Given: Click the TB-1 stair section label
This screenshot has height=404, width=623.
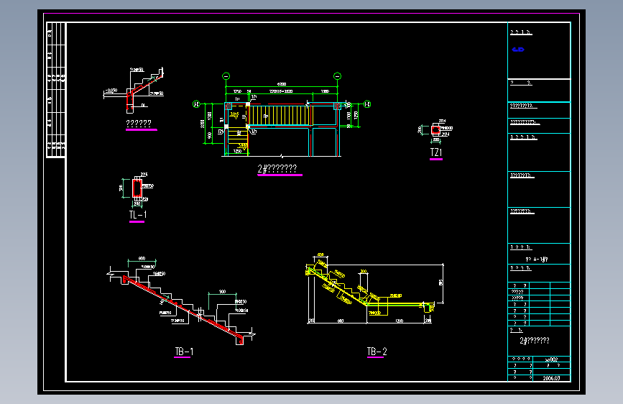Looking at the screenshot, I should (x=184, y=352).
